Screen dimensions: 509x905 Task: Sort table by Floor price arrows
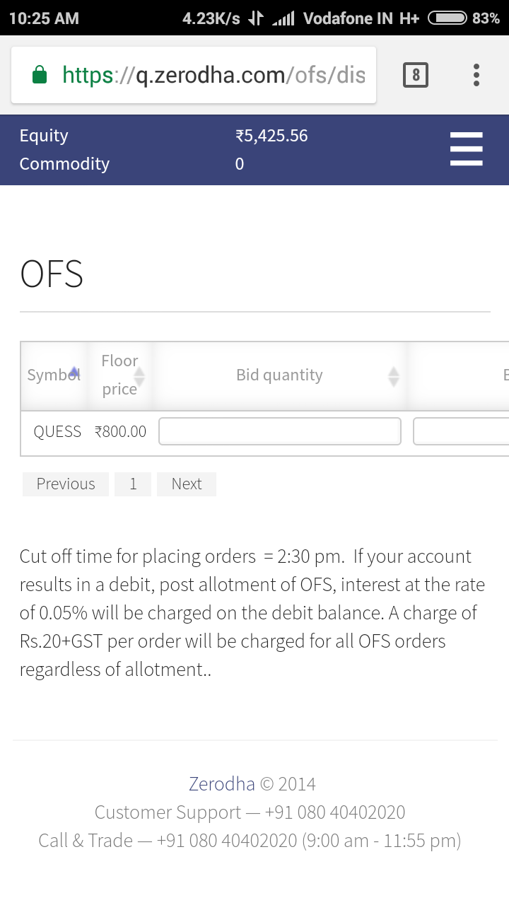139,377
